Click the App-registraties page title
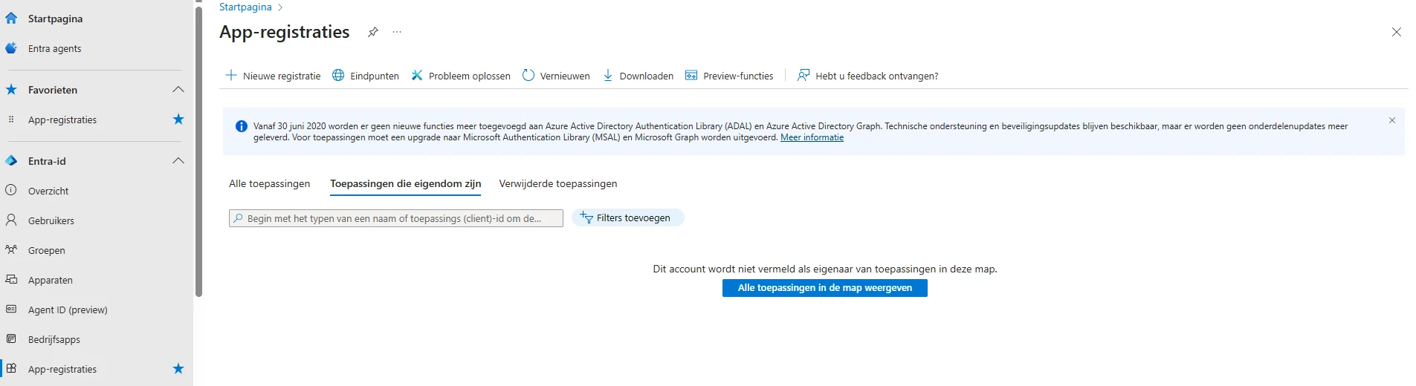Image resolution: width=1416 pixels, height=386 pixels. tap(285, 32)
